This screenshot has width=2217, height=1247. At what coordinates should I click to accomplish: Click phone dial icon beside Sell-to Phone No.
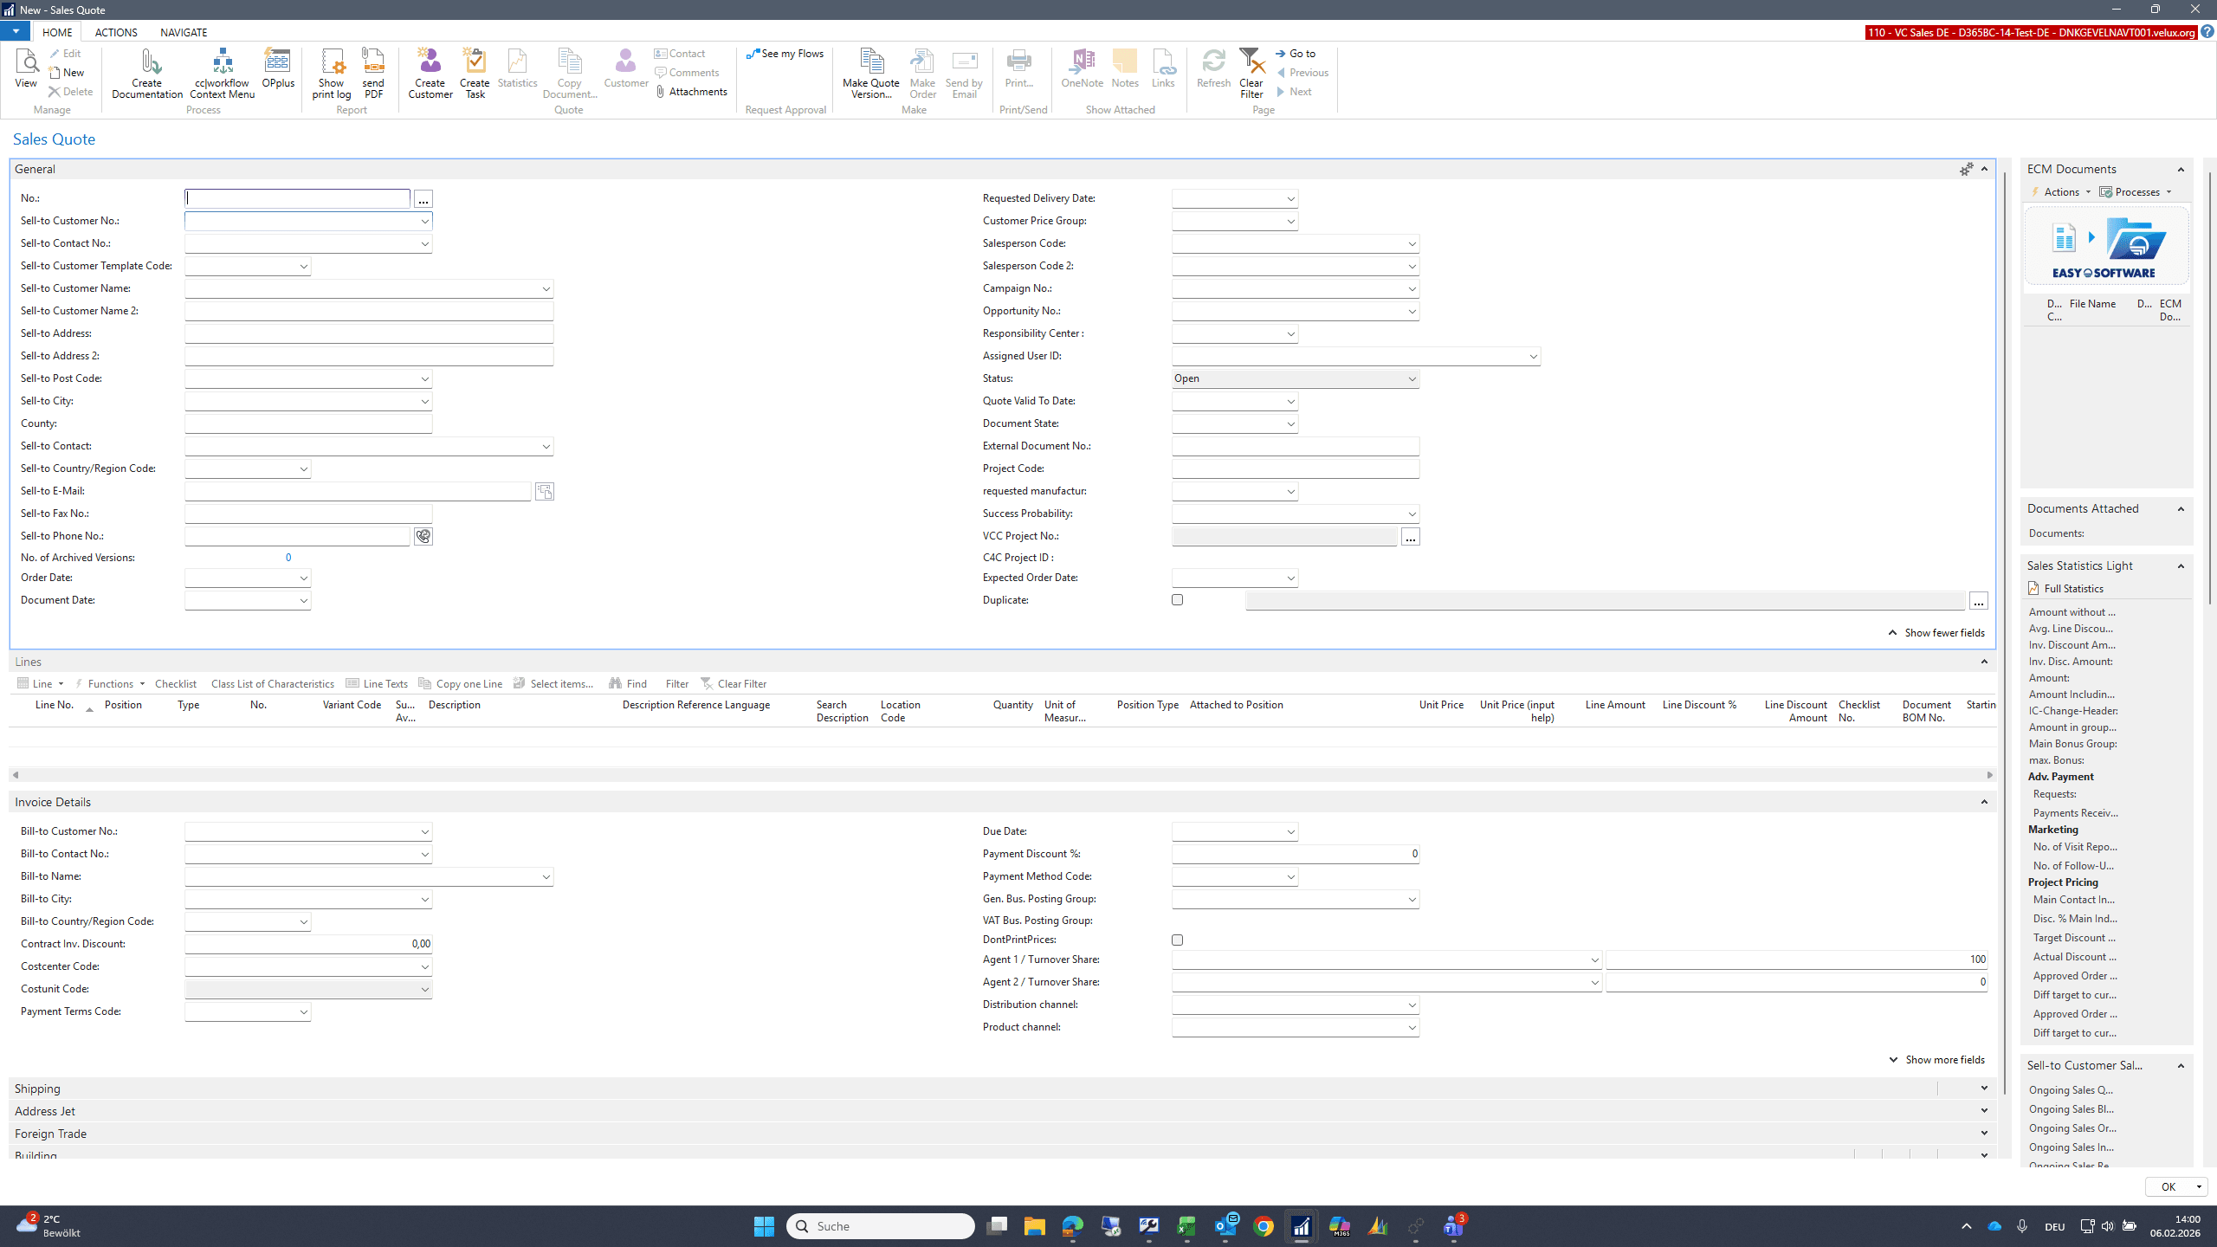tap(423, 536)
